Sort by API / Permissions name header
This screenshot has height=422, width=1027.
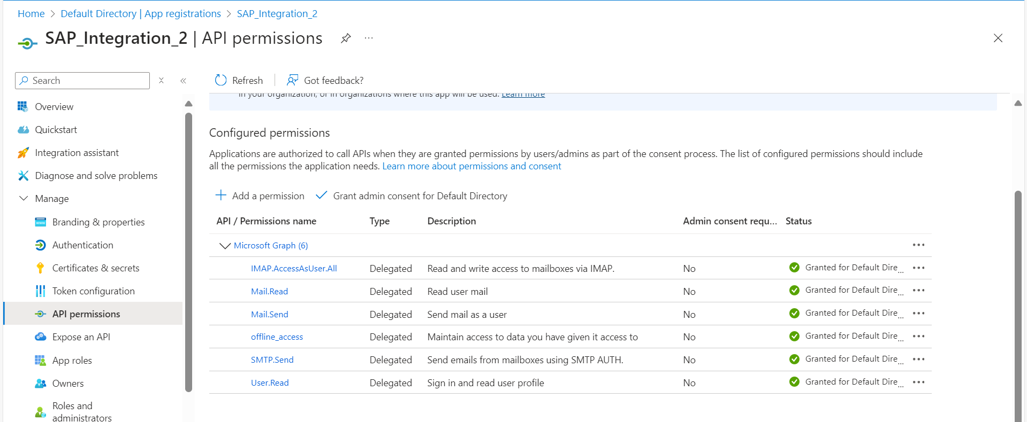coord(267,221)
